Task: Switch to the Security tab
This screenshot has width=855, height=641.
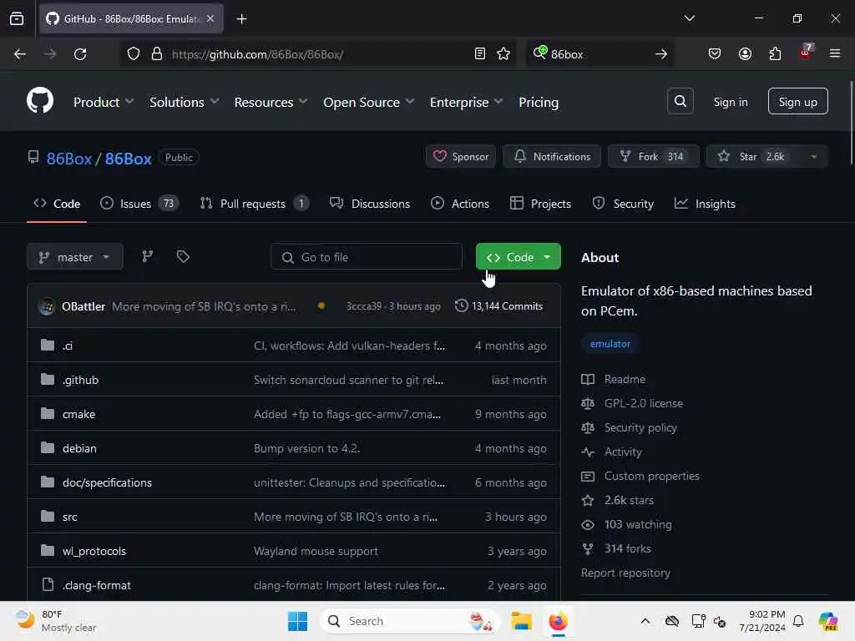Action: pyautogui.click(x=623, y=204)
